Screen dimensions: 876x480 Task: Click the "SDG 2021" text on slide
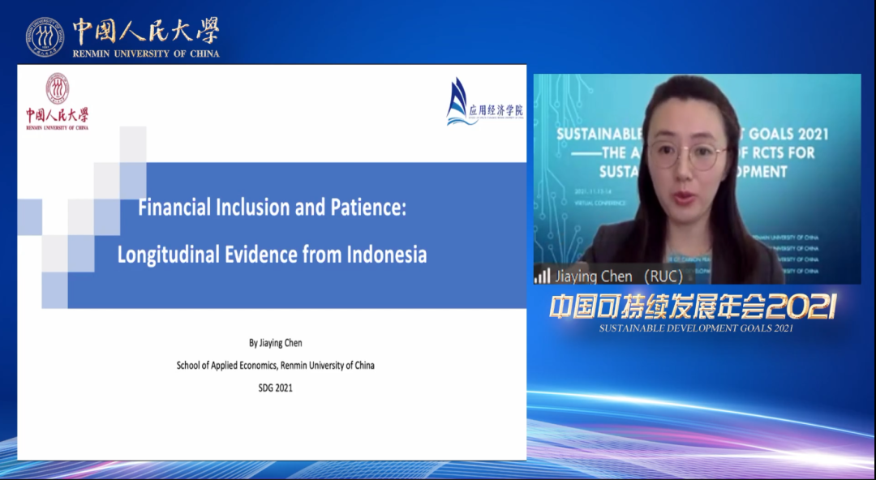(275, 388)
